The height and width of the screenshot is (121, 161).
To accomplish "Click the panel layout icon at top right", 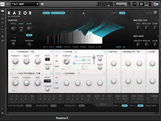I will [x=156, y=4].
